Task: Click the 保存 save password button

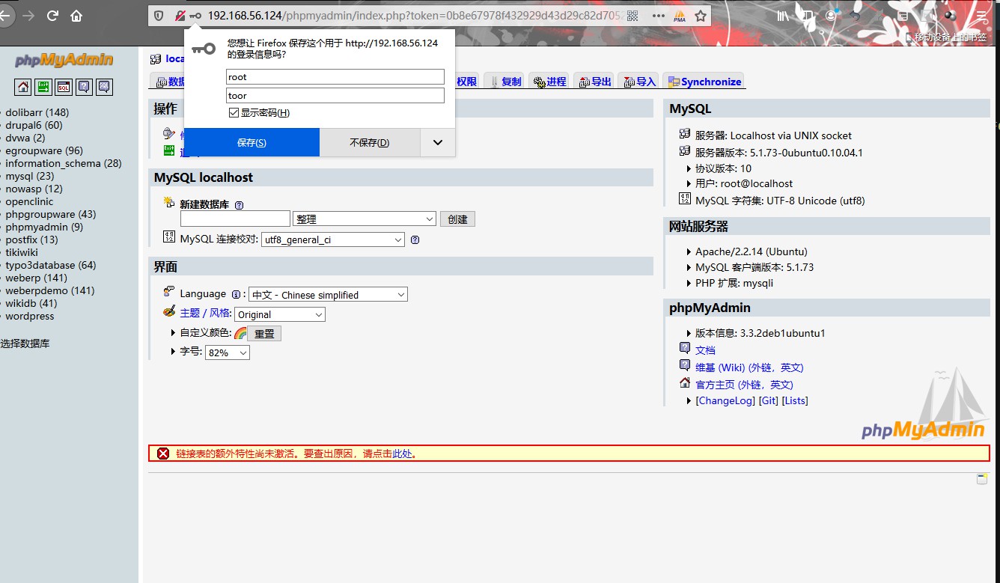Action: (251, 142)
